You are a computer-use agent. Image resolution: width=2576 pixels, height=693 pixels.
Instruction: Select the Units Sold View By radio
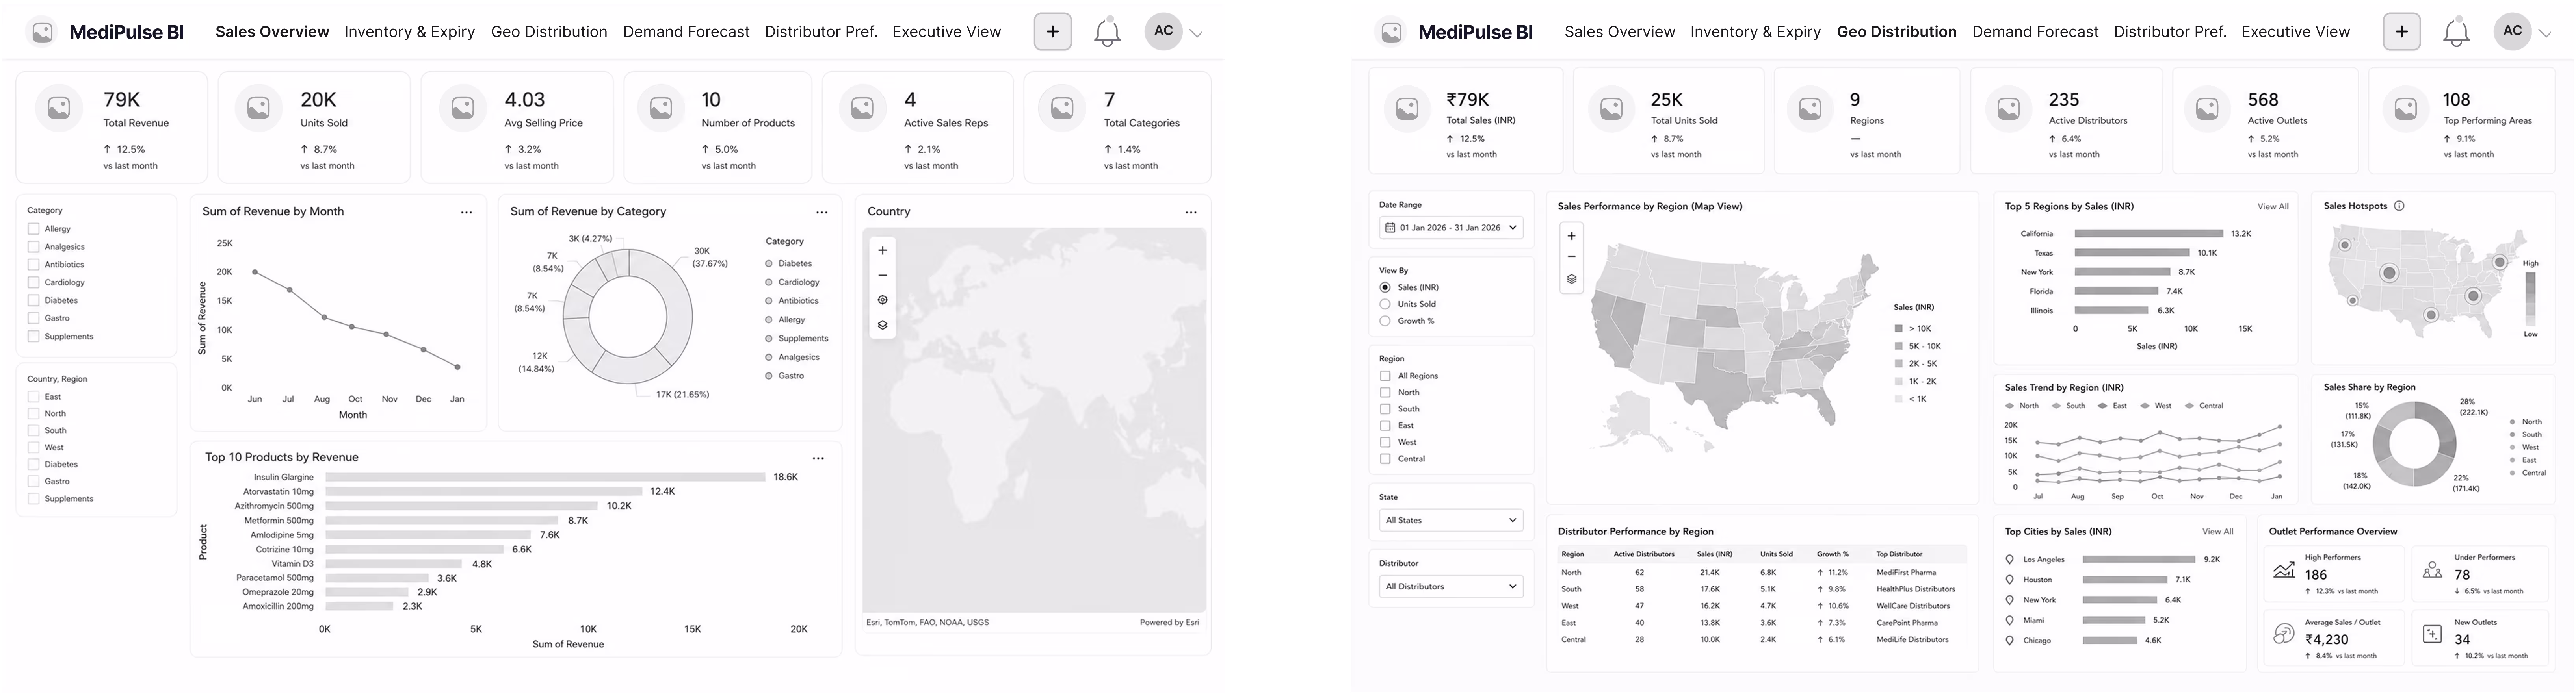1385,304
